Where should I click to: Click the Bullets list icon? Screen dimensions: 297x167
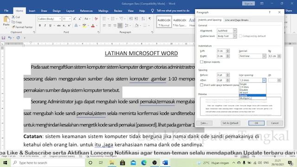click(x=104, y=19)
